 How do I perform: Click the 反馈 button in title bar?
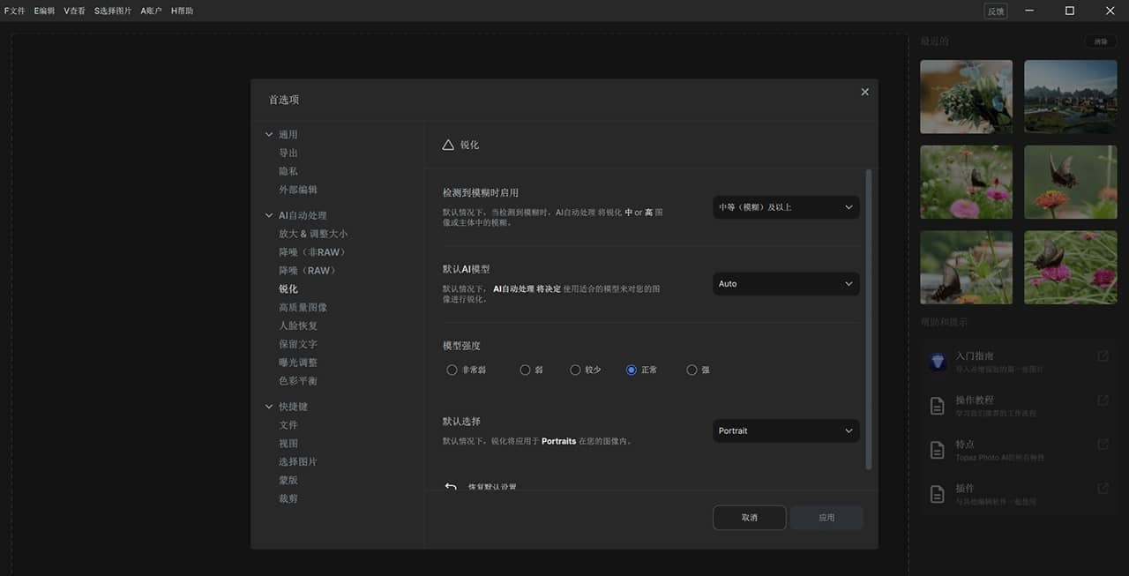tap(996, 11)
